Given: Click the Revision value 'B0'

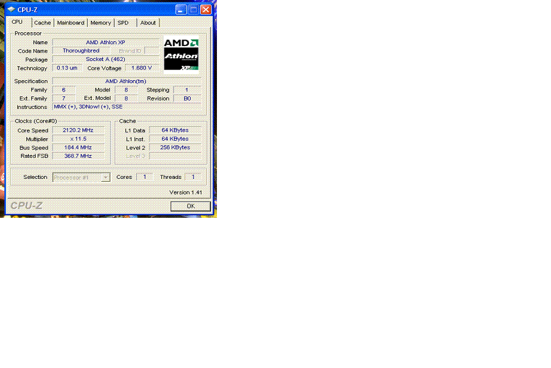Looking at the screenshot, I should pos(187,99).
